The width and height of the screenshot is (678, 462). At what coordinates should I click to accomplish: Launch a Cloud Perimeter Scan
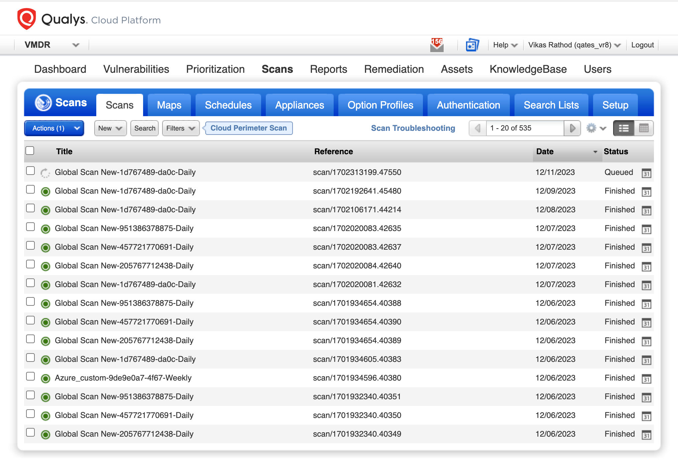point(248,128)
